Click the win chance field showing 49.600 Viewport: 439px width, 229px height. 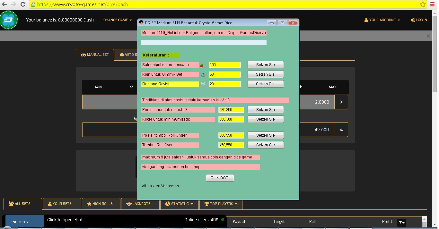[x=316, y=130]
